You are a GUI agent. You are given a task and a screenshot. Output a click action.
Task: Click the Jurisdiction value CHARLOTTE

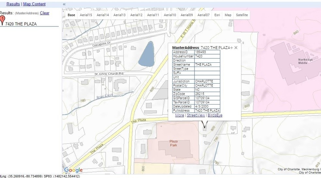(x=204, y=81)
